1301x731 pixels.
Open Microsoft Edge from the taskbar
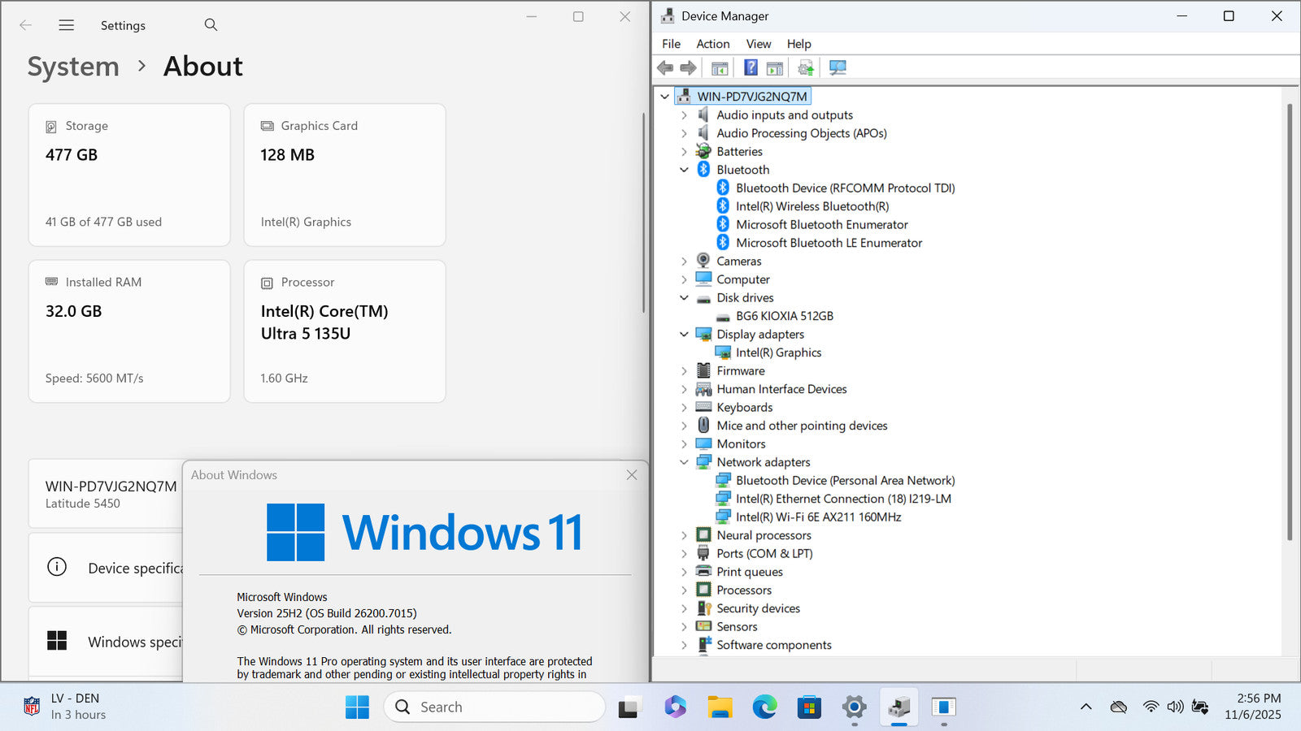coord(764,707)
